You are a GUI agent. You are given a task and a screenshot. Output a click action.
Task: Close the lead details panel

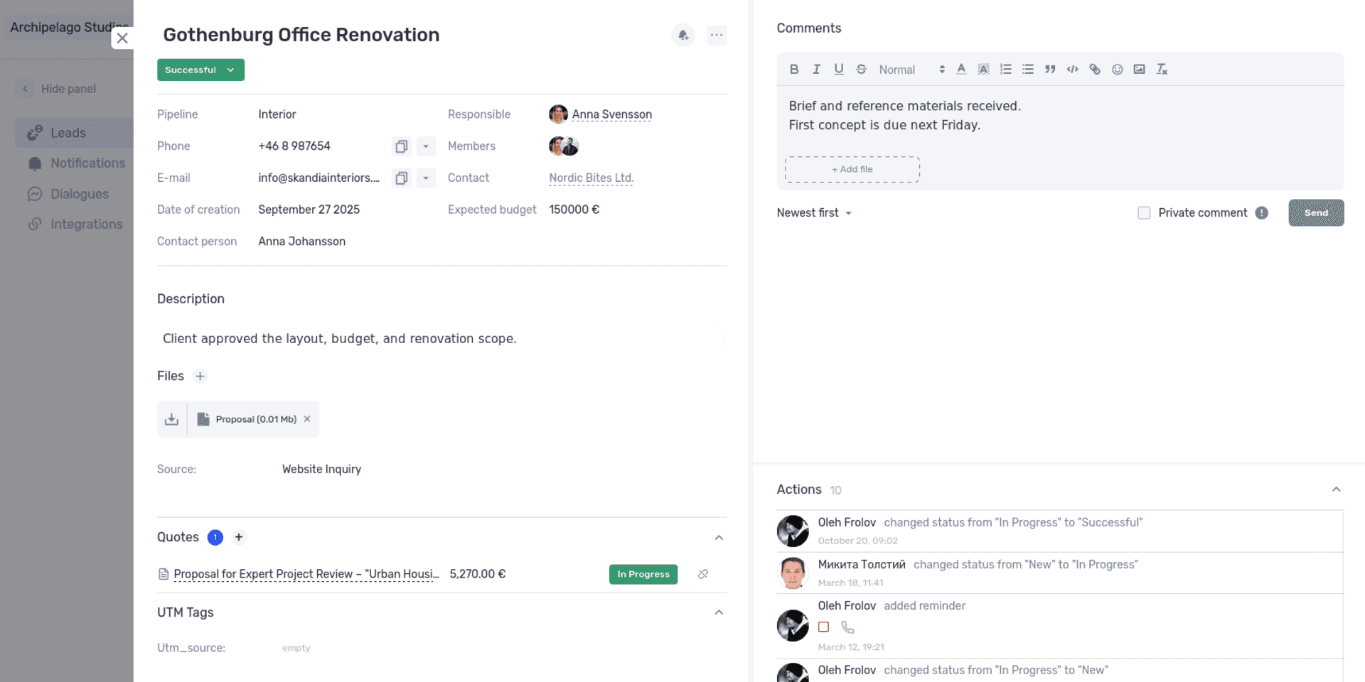tap(122, 38)
